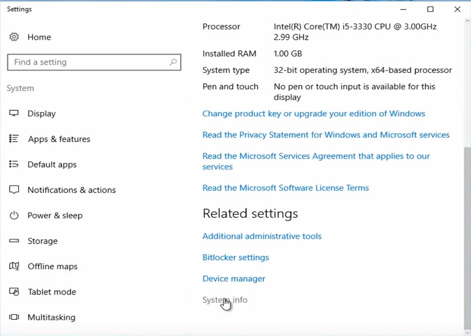Select the Display monitor icon

14,113
